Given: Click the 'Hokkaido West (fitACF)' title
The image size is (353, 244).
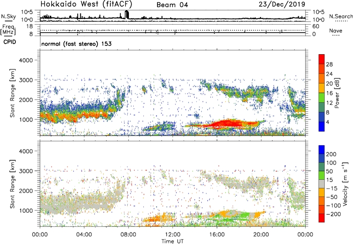Looking at the screenshot, I should pyautogui.click(x=86, y=4).
